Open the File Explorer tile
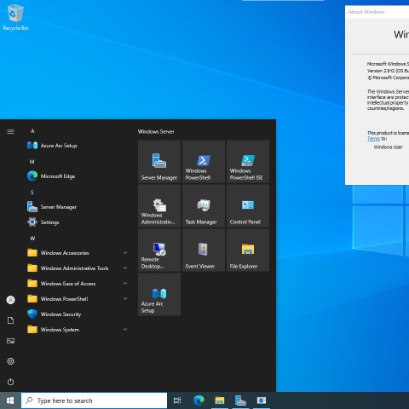Viewport: 409px width, 409px height. tap(248, 251)
